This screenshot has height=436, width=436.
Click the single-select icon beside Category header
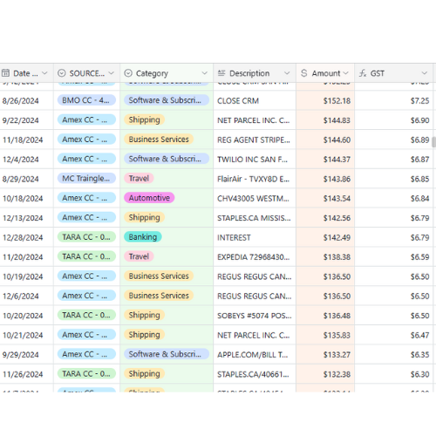tap(128, 73)
